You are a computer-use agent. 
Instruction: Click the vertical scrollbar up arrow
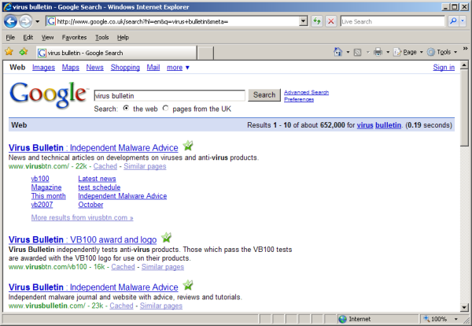(x=464, y=65)
